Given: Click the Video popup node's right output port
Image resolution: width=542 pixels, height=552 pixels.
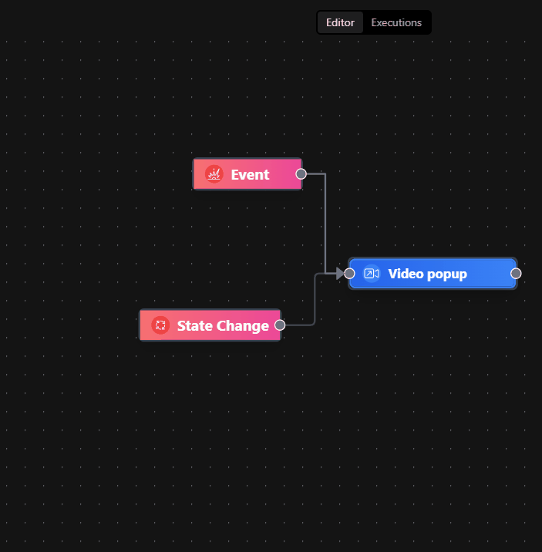Looking at the screenshot, I should tap(516, 274).
